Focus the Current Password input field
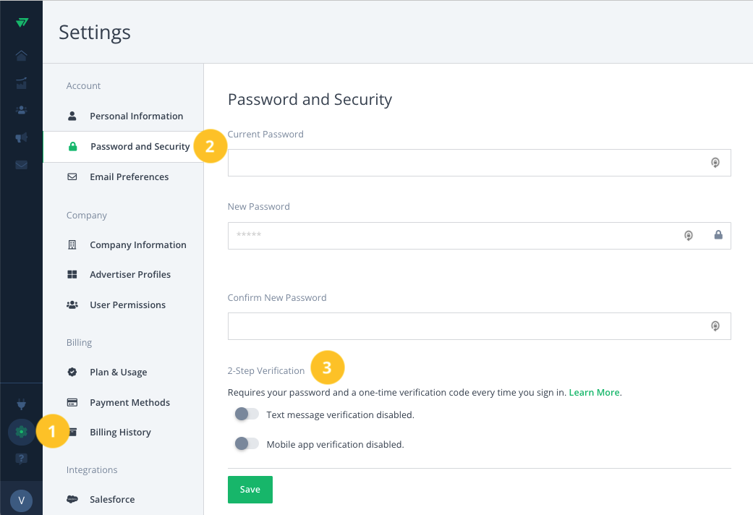 pyautogui.click(x=480, y=163)
